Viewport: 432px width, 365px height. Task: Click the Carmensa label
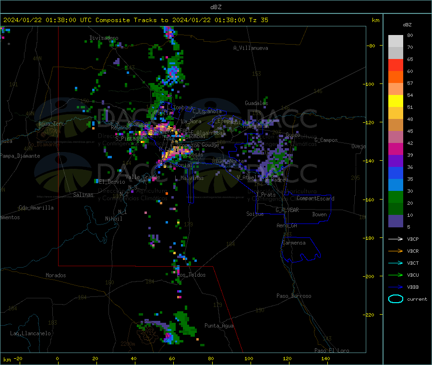(294, 243)
